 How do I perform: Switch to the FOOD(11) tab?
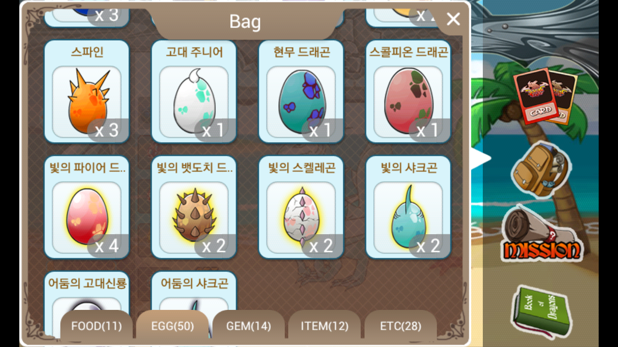click(x=96, y=326)
